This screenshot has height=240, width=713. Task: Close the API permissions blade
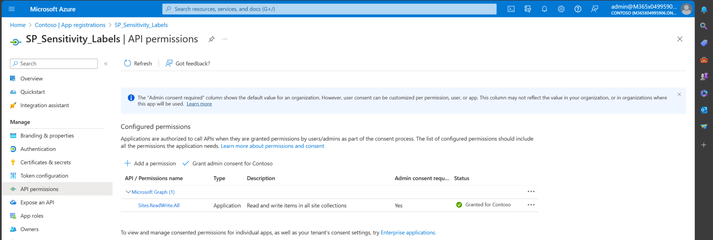point(680,39)
